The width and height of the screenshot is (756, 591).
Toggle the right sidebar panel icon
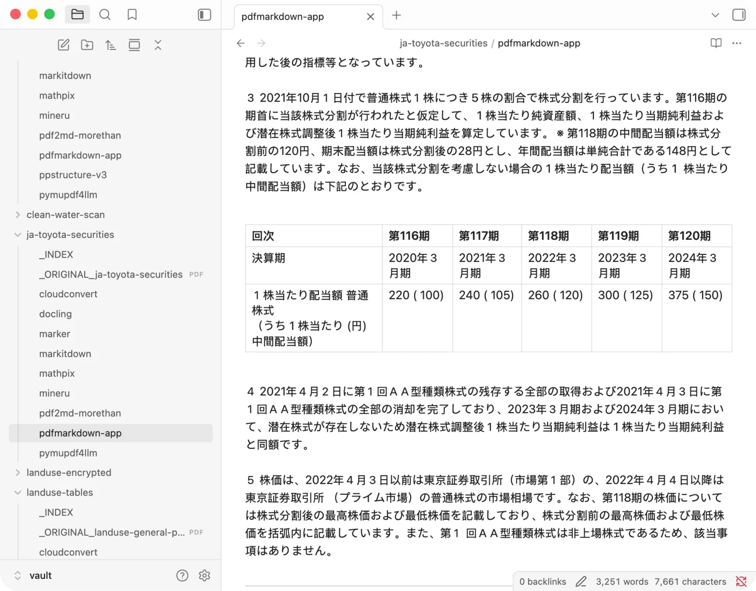pyautogui.click(x=739, y=15)
